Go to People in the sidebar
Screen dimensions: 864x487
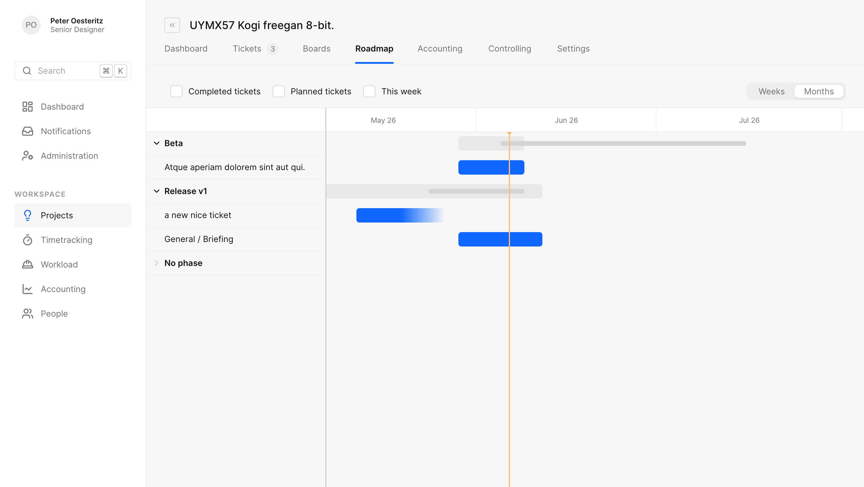coord(73,314)
